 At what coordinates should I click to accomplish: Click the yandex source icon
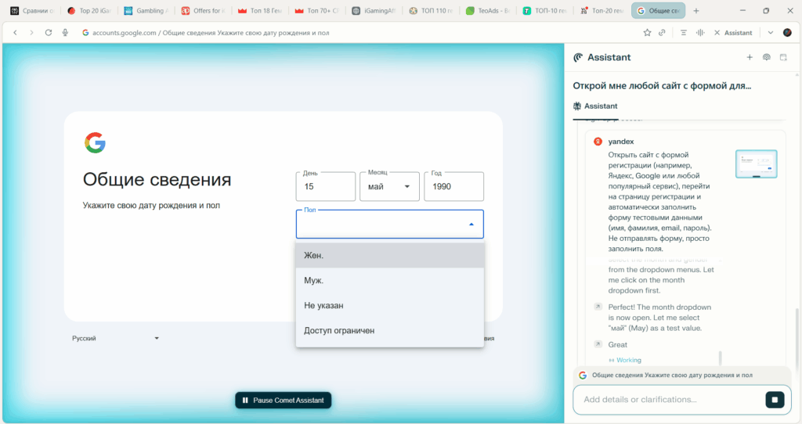598,142
